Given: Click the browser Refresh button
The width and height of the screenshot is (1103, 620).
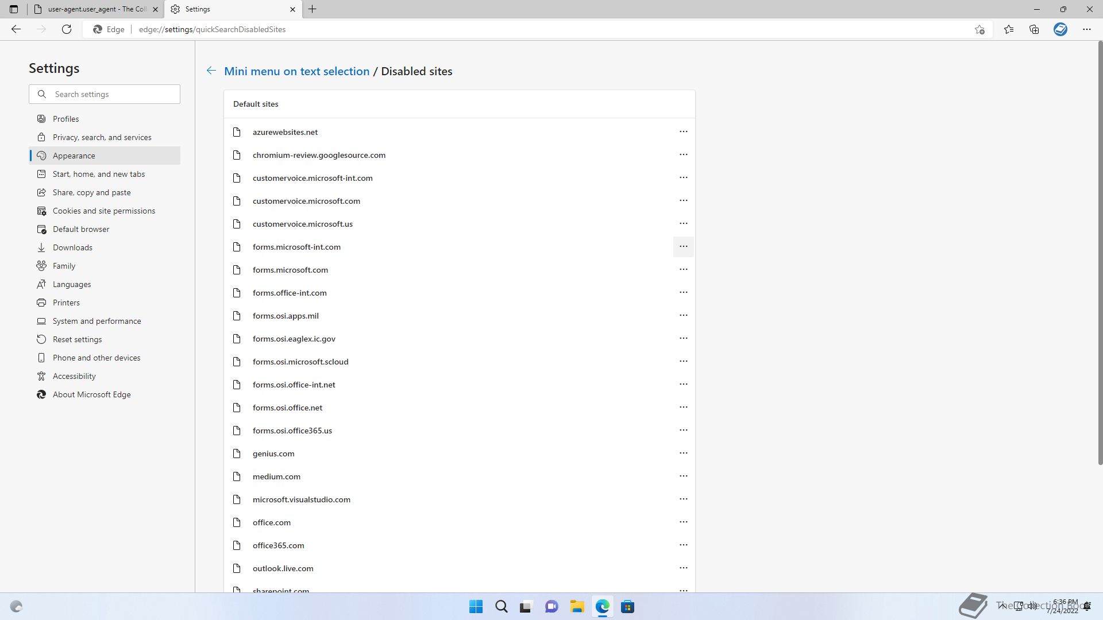Looking at the screenshot, I should coord(67,29).
